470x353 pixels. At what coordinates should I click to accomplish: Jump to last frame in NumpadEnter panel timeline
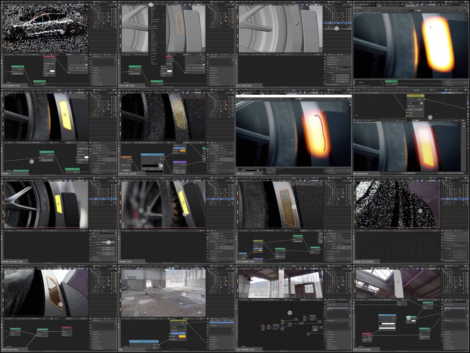tap(415, 173)
